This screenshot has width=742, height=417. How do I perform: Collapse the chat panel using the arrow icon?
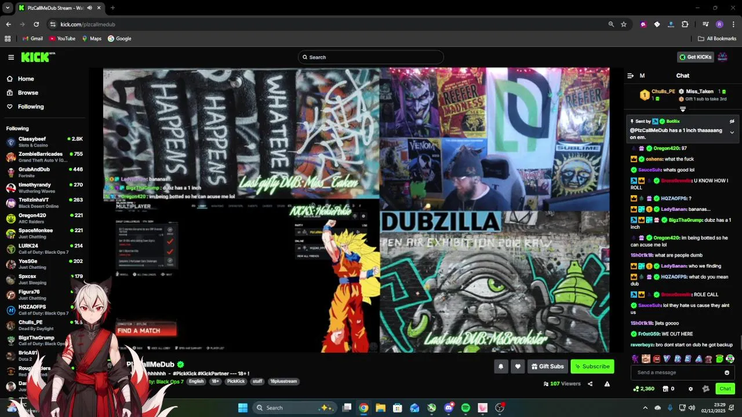click(630, 76)
